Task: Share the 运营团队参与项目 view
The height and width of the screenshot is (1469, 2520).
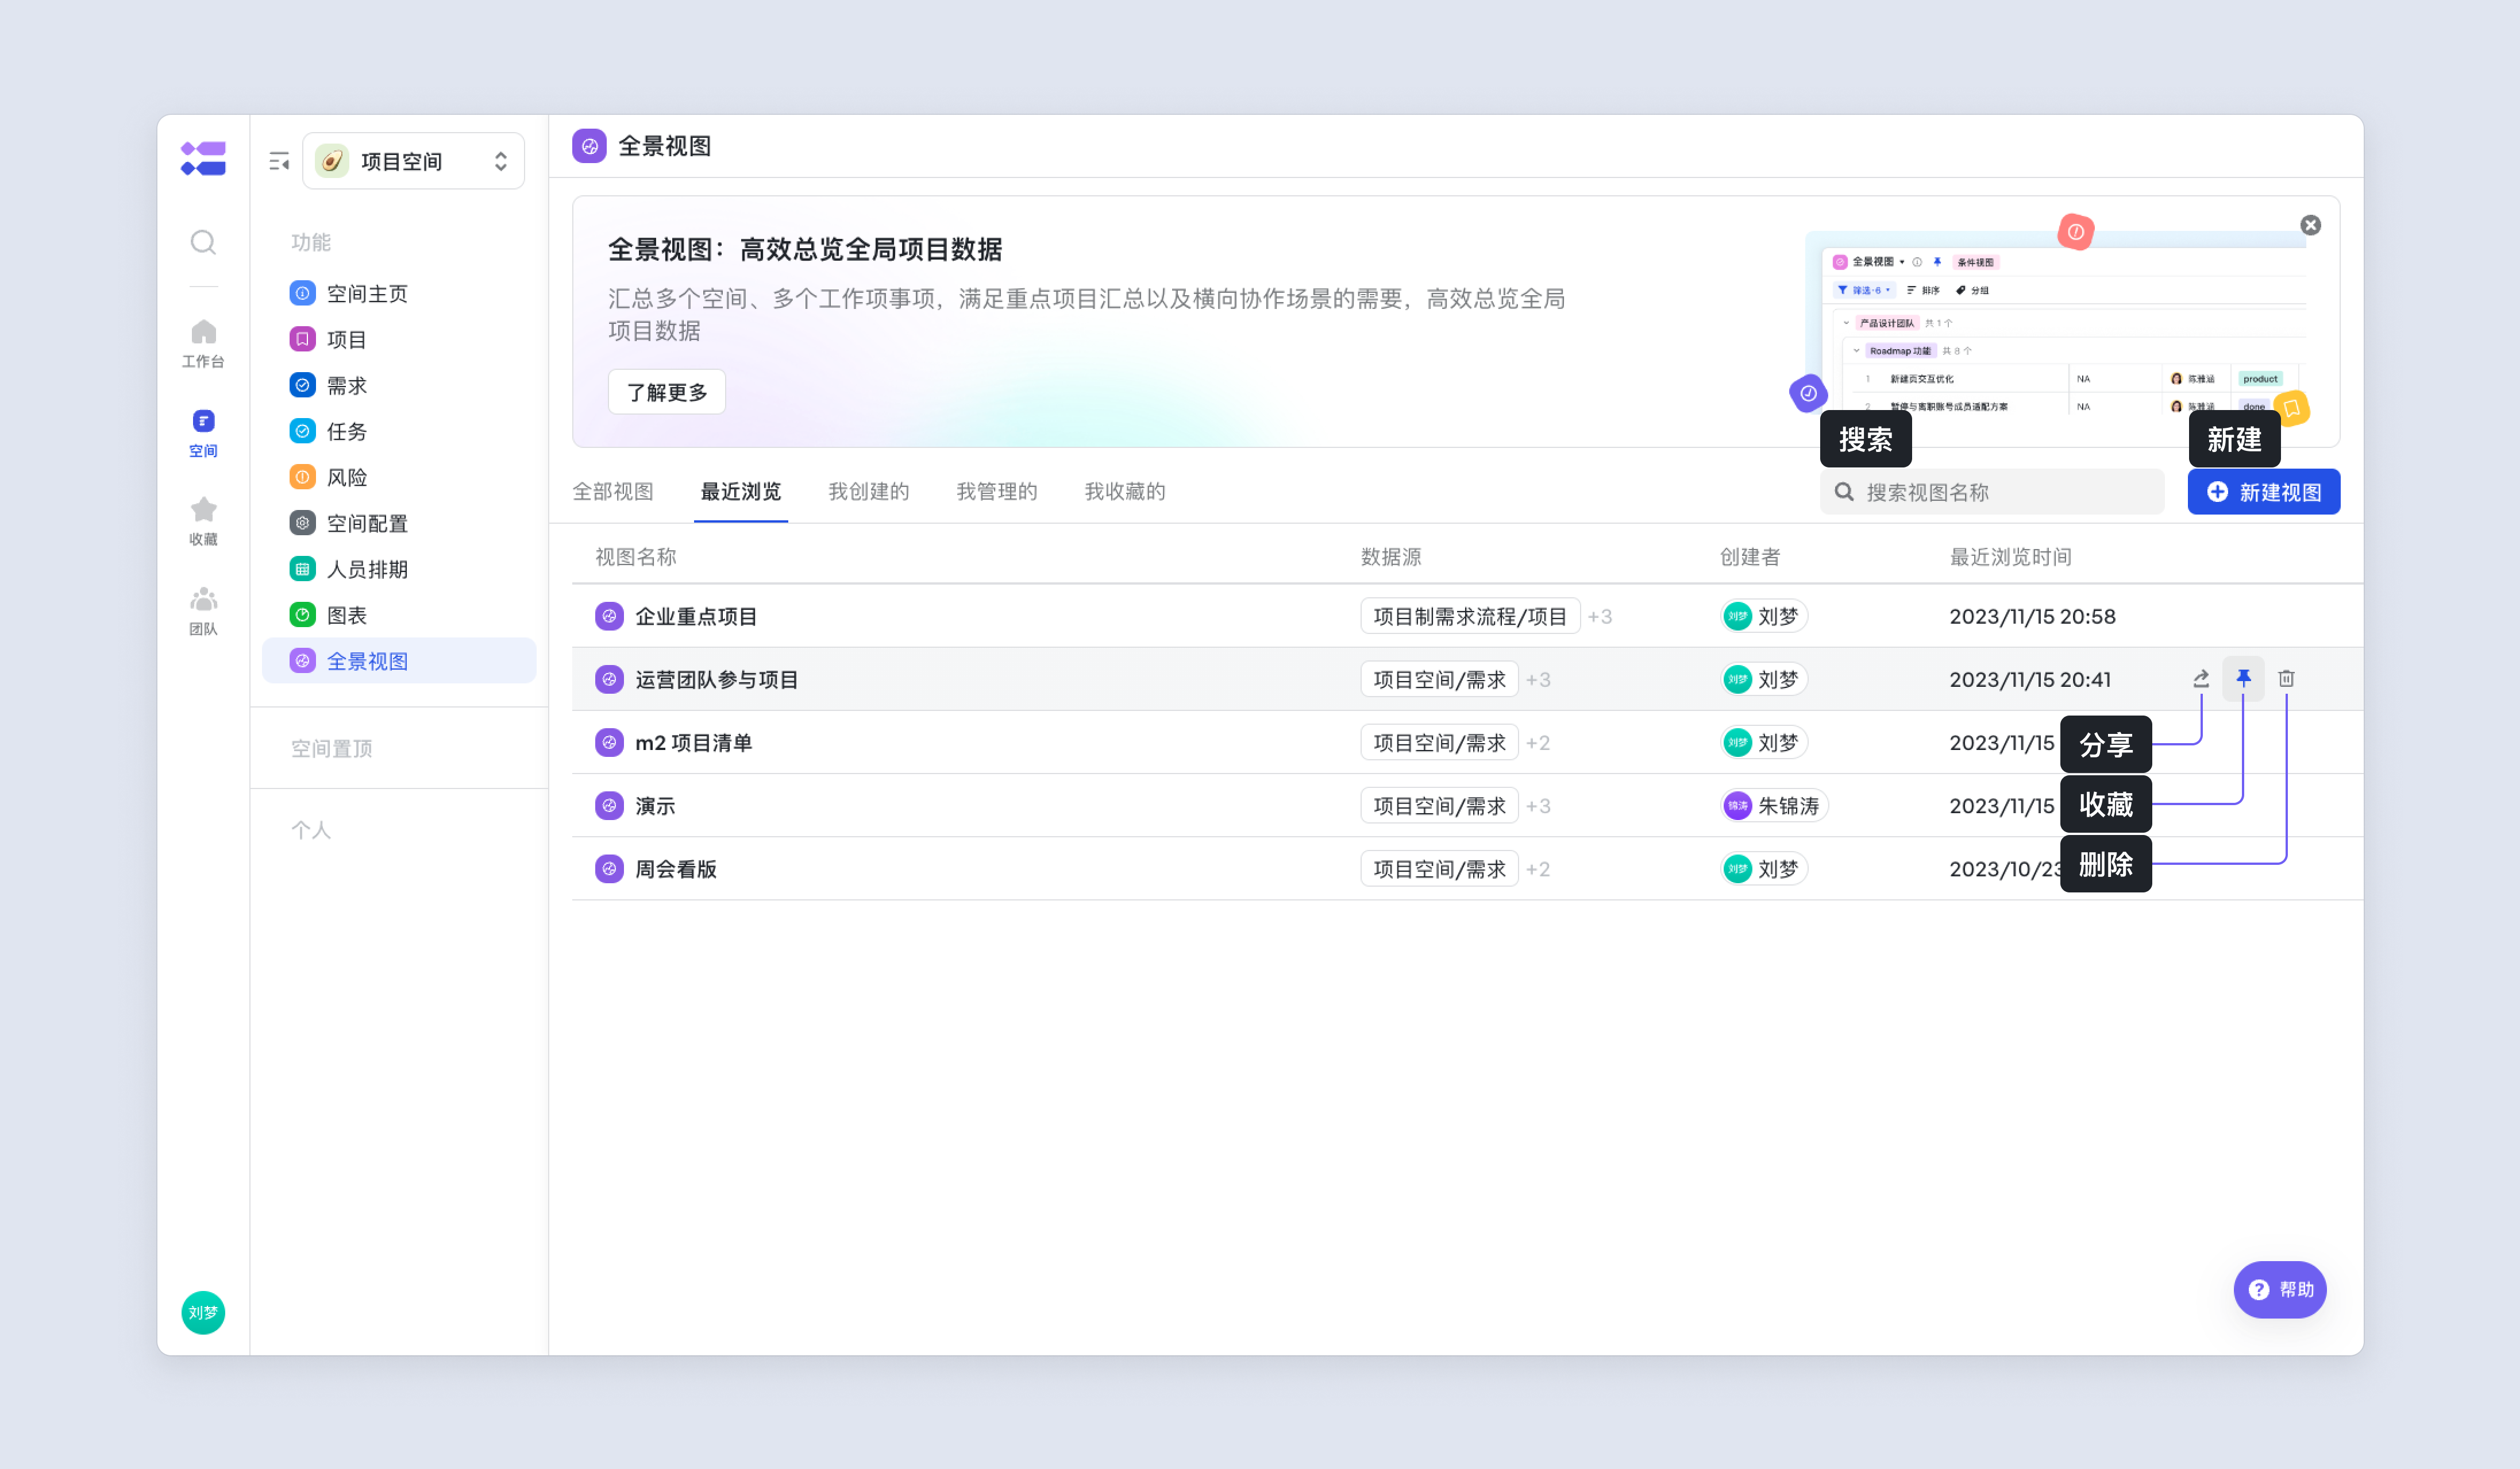Action: pyautogui.click(x=2201, y=679)
